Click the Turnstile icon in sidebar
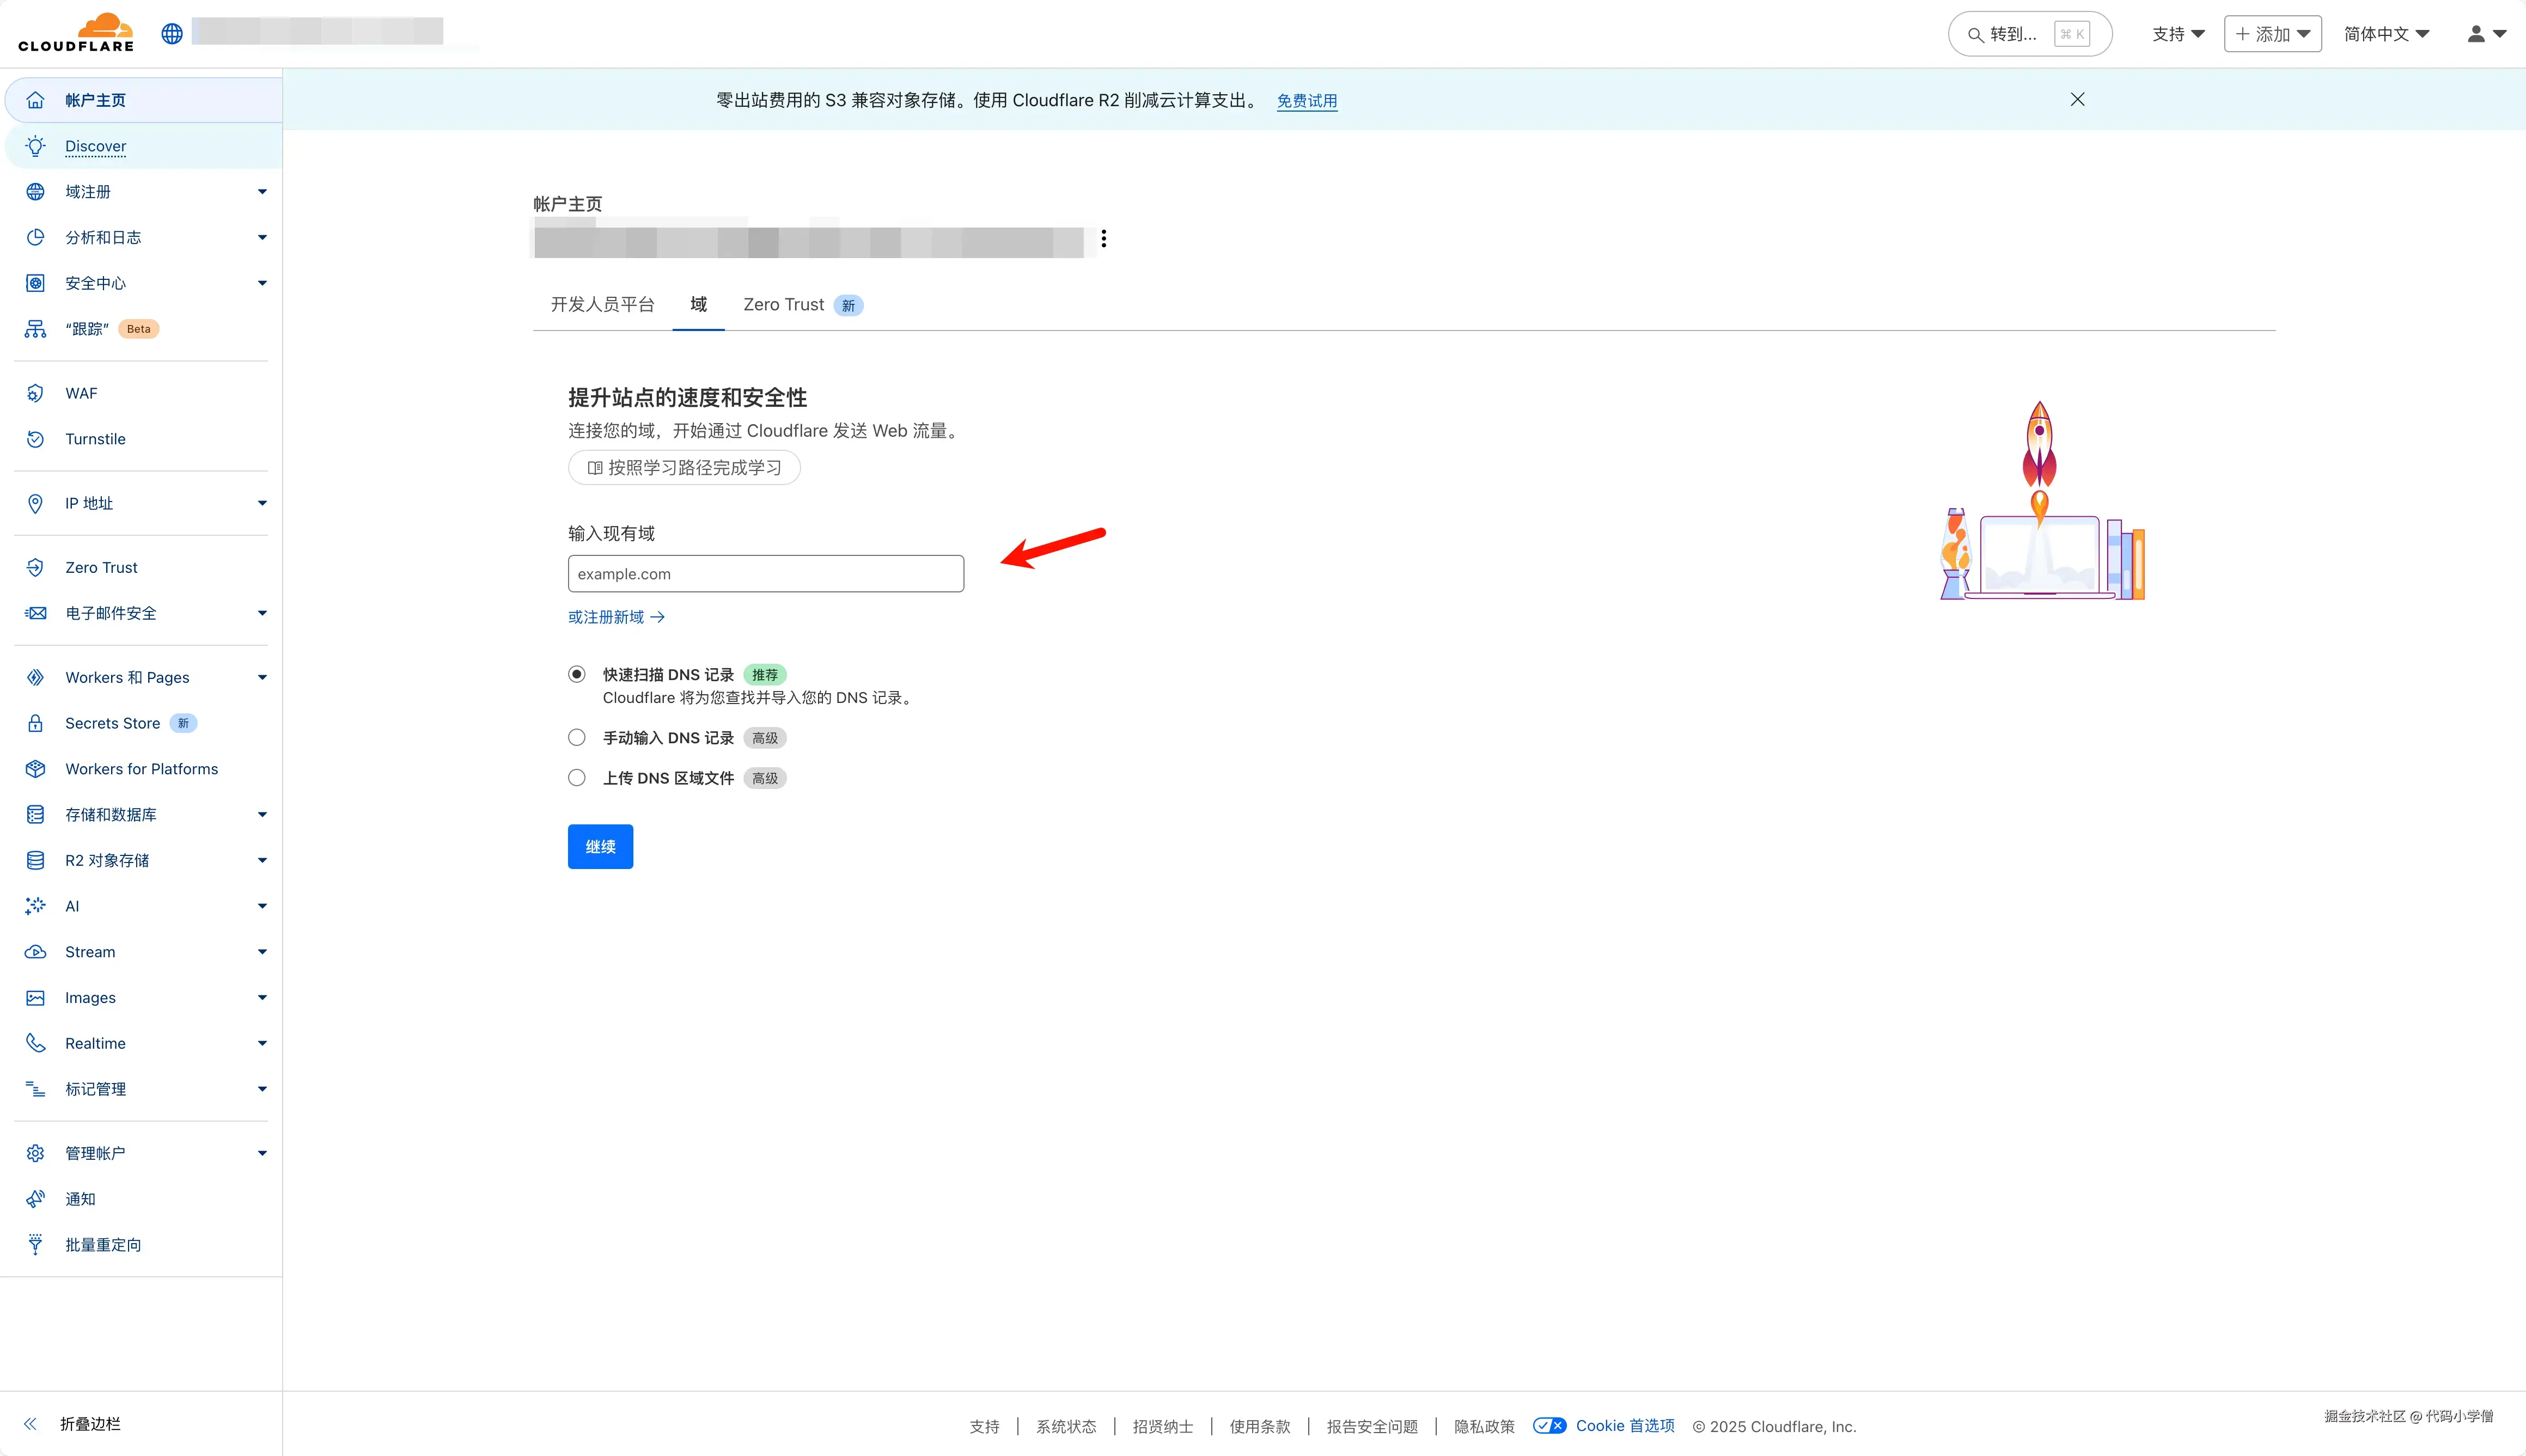2526x1456 pixels. (x=35, y=439)
